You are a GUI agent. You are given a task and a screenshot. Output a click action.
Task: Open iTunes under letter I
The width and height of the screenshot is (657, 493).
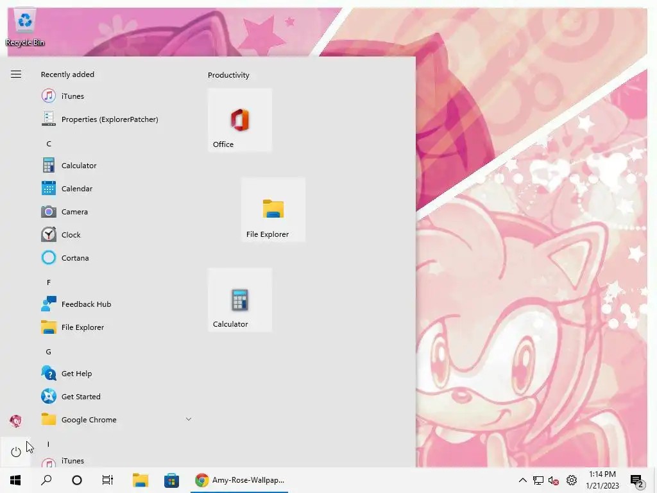point(115,461)
